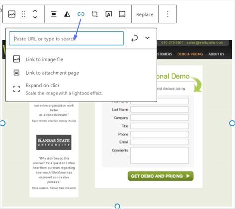Submit the link with the apply arrow

(134, 38)
